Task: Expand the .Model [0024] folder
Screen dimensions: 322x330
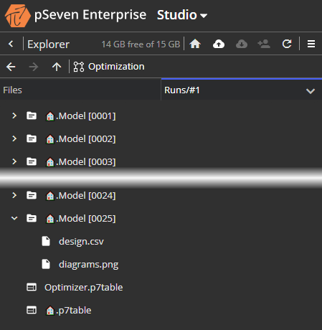Action: point(14,195)
